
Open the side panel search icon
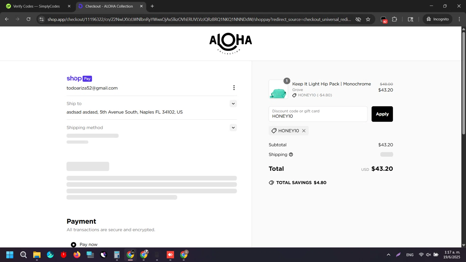tap(410, 19)
